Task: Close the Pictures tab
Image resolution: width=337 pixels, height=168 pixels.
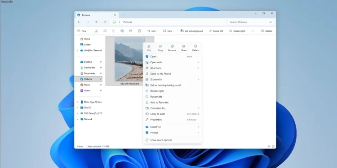Action: (x=115, y=15)
